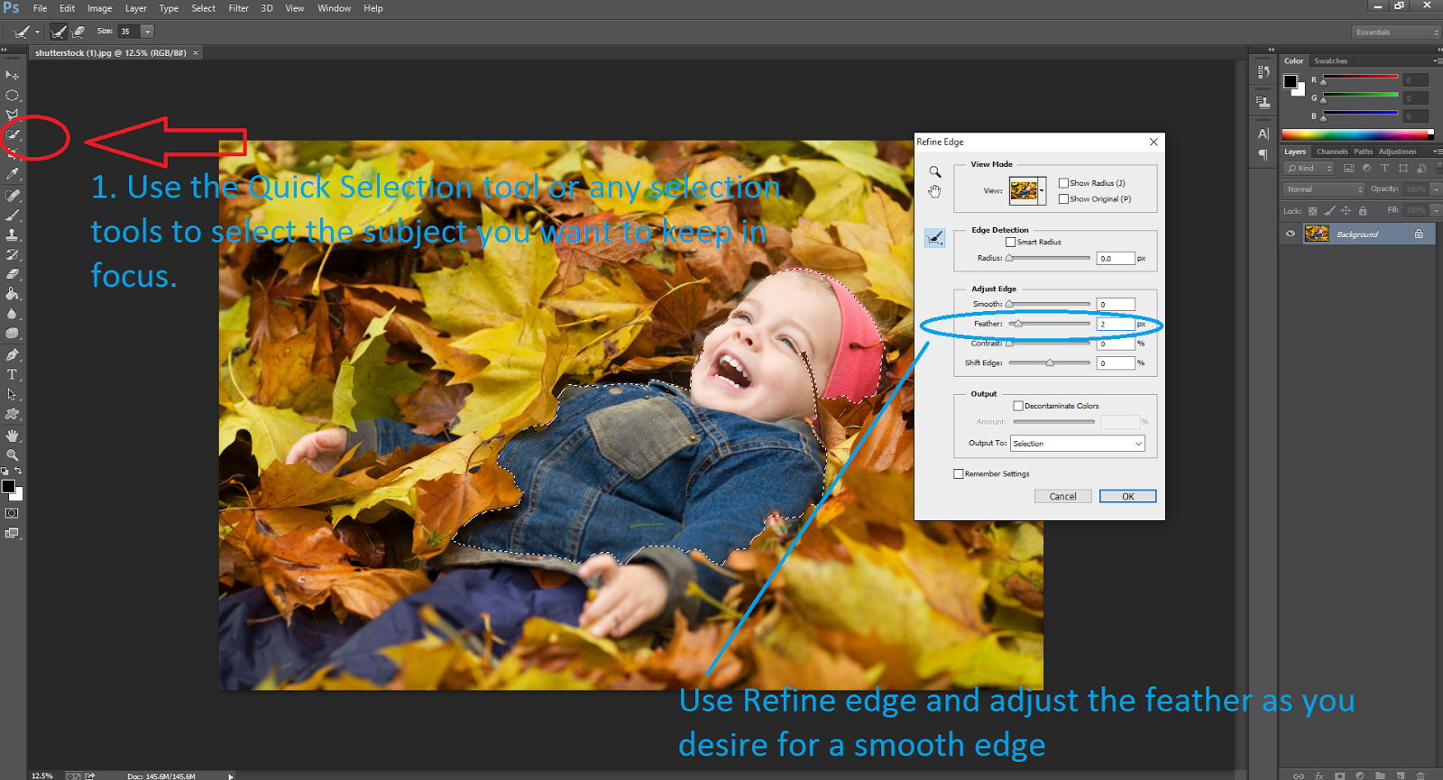Open the Essentials workspace dropdown
1443x780 pixels.
[x=1396, y=32]
